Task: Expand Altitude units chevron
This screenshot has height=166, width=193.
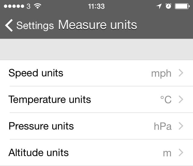Action: point(181,152)
